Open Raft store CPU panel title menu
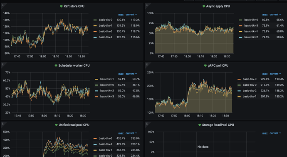Image resolution: width=287 pixels, height=157 pixels. (x=74, y=6)
